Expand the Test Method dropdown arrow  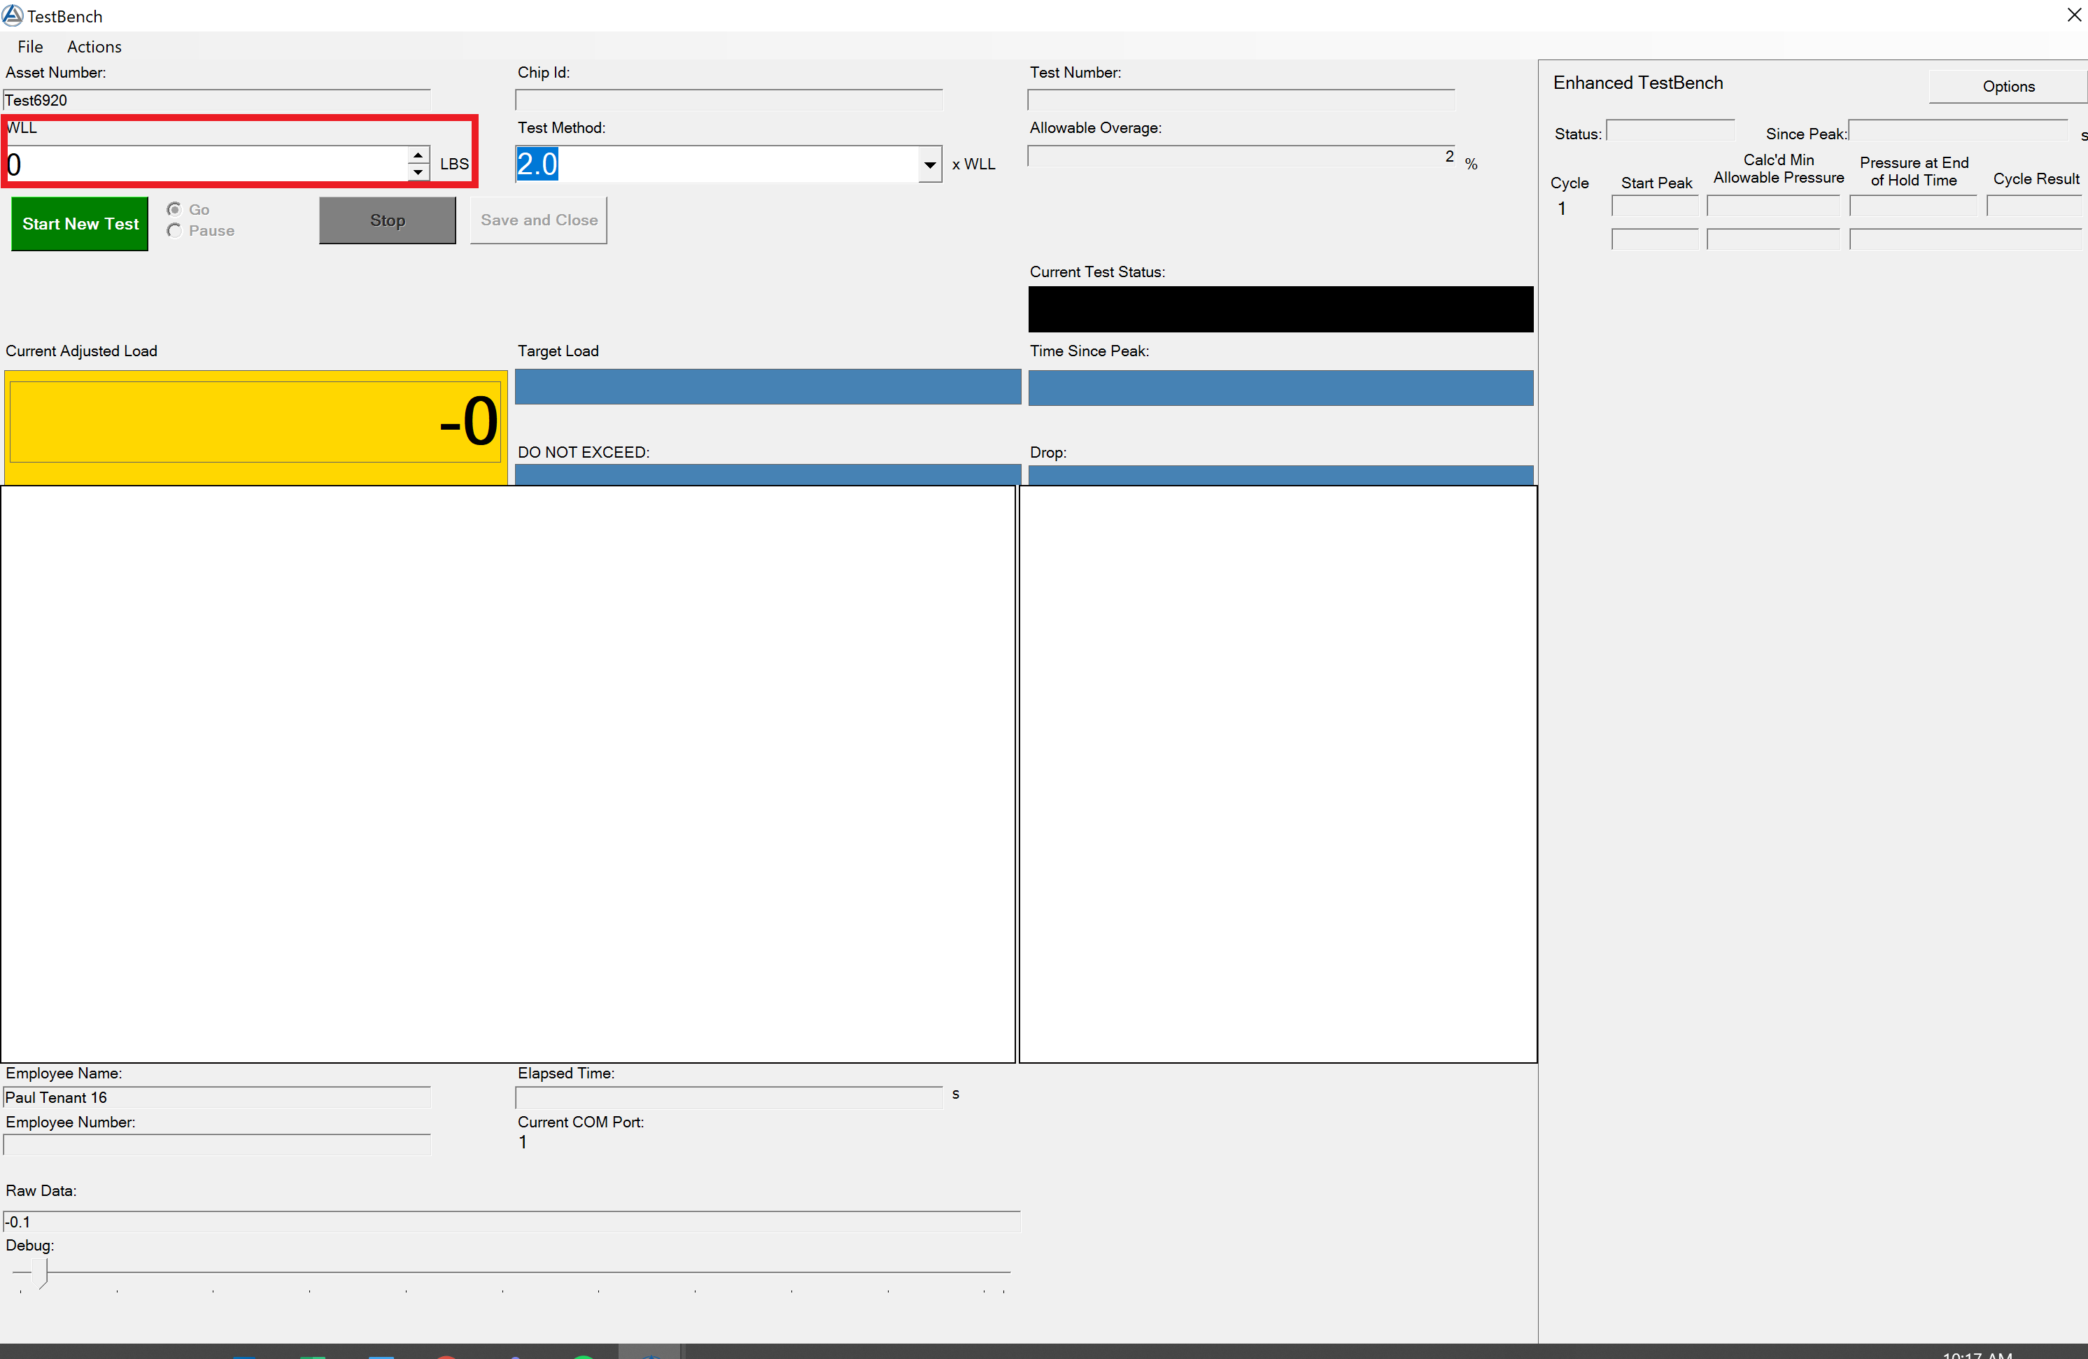(x=929, y=164)
